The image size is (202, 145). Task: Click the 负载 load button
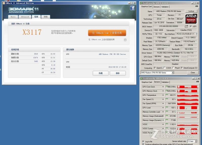(x=100, y=73)
